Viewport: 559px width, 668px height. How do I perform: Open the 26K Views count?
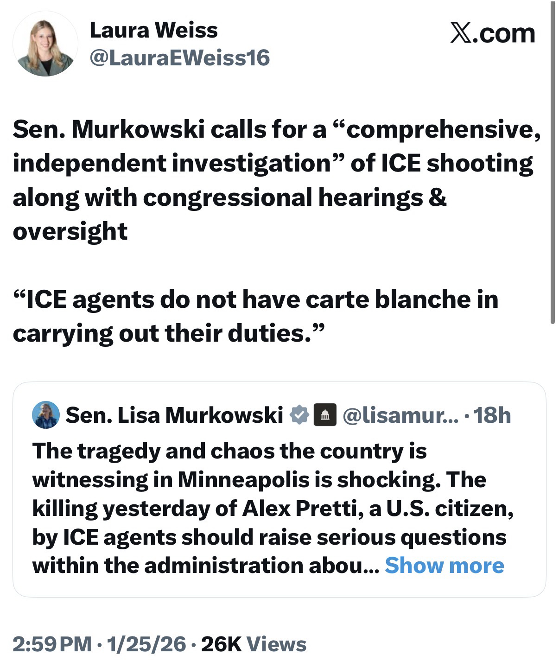(x=254, y=644)
